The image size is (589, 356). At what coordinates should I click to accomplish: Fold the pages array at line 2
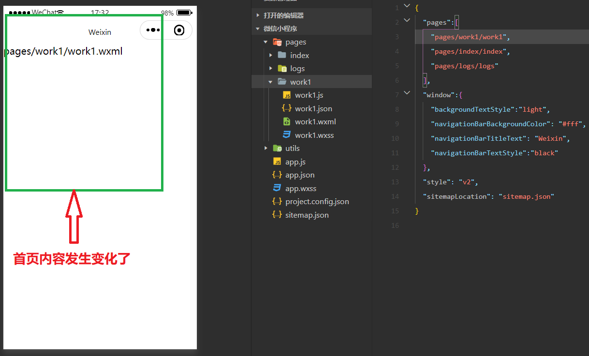pyautogui.click(x=407, y=21)
